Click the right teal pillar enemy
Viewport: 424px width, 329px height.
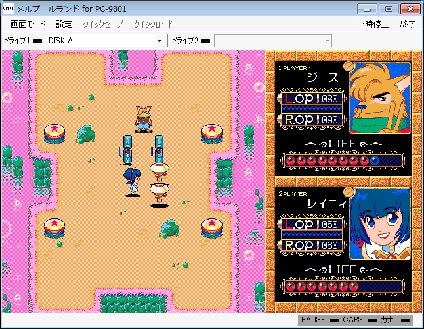point(159,149)
